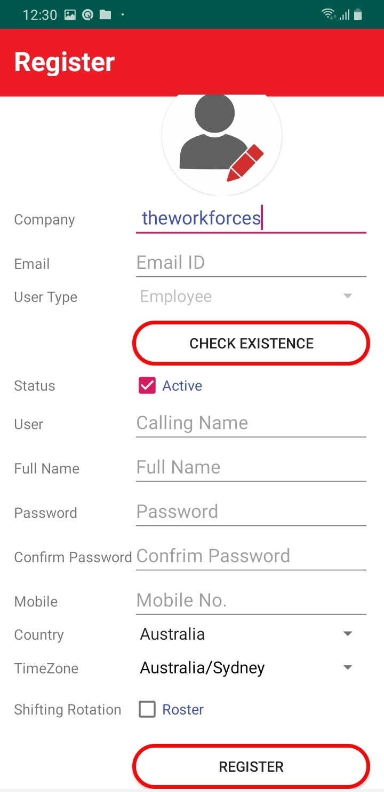Focus the Email ID input field

point(251,263)
